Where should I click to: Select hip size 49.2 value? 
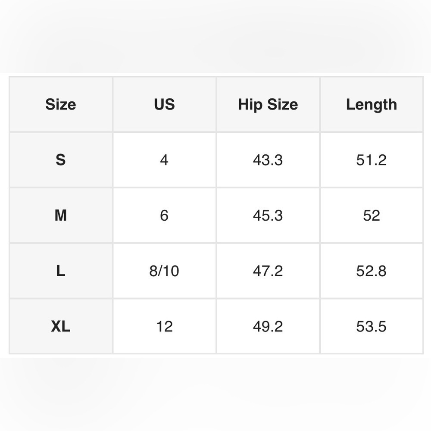point(268,326)
